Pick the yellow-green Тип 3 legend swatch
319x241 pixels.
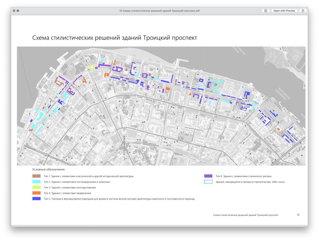point(36,188)
